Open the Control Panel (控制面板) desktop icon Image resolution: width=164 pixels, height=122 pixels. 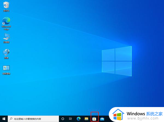6,68
